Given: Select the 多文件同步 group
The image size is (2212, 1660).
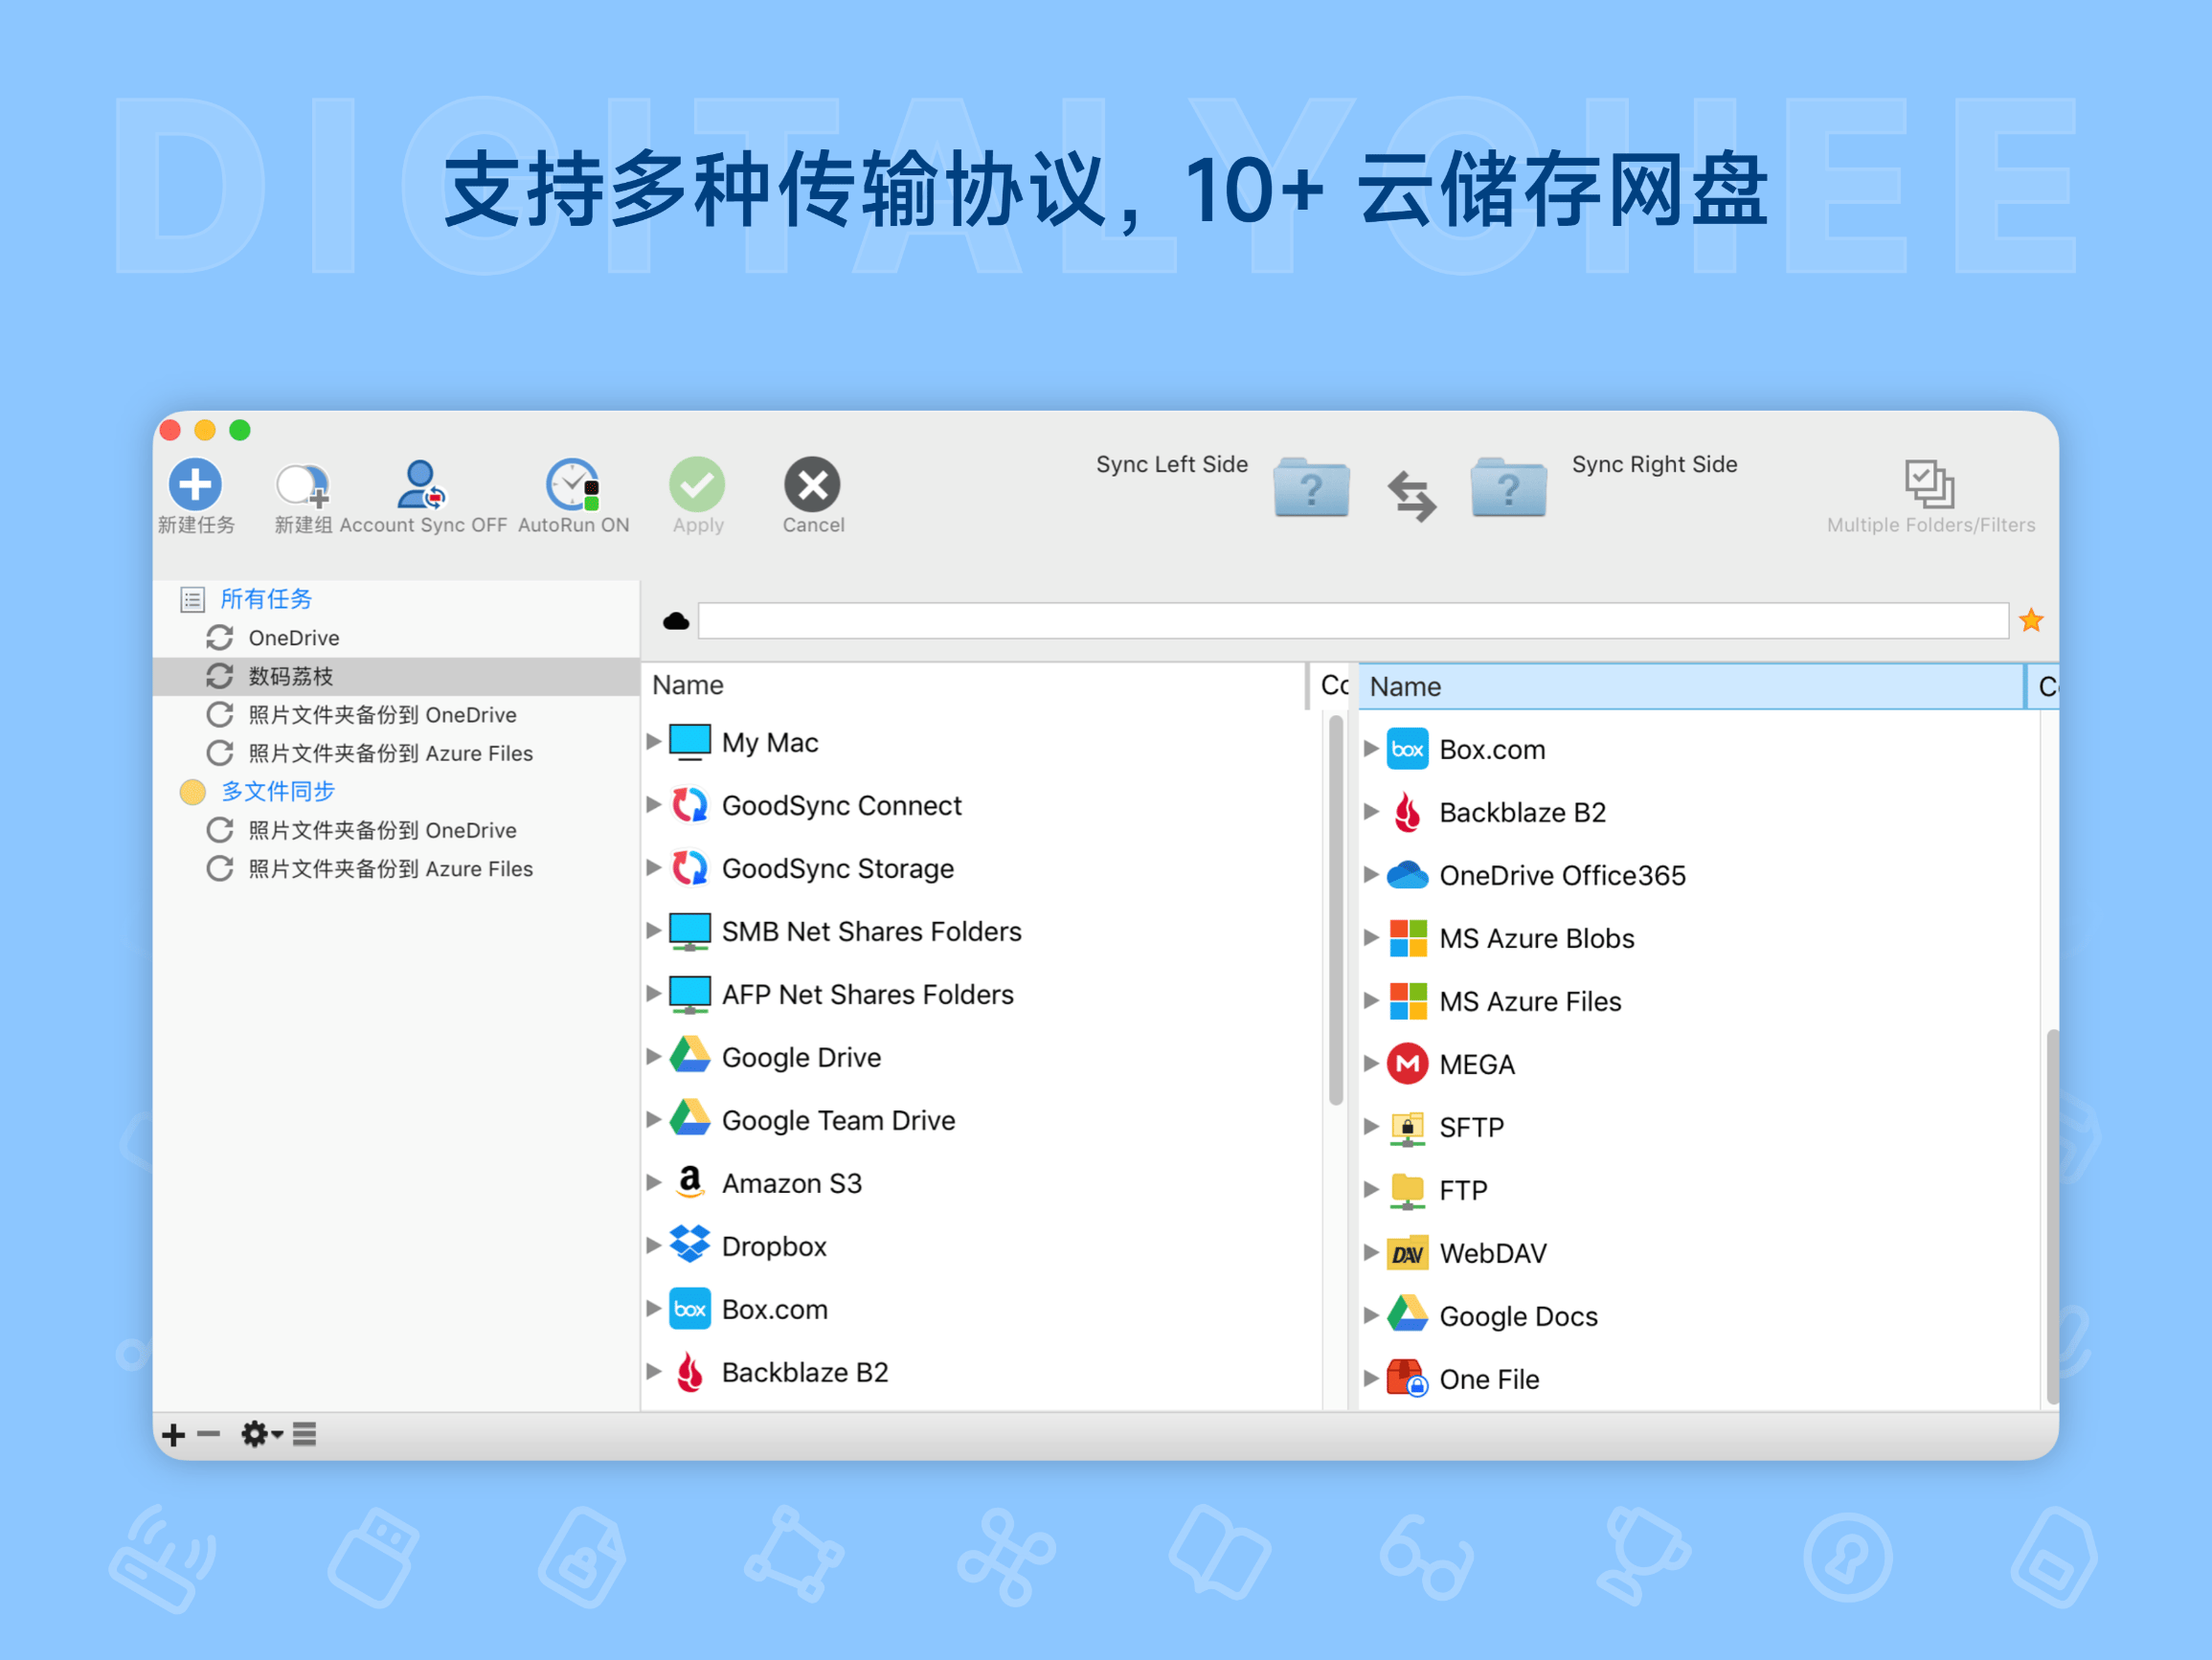Looking at the screenshot, I should pos(277,792).
